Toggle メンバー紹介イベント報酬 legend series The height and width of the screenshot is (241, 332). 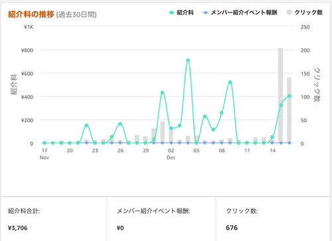click(x=240, y=13)
